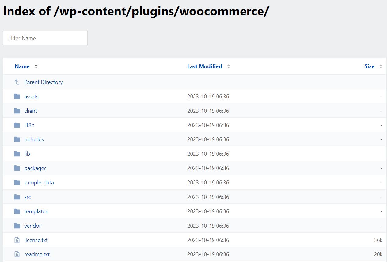This screenshot has height=262, width=387.
Task: Click the modified date in the assets row
Action: pyautogui.click(x=208, y=97)
